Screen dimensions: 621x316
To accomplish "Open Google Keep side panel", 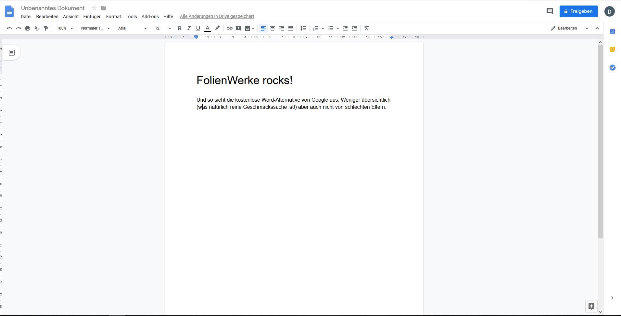I will pyautogui.click(x=613, y=49).
